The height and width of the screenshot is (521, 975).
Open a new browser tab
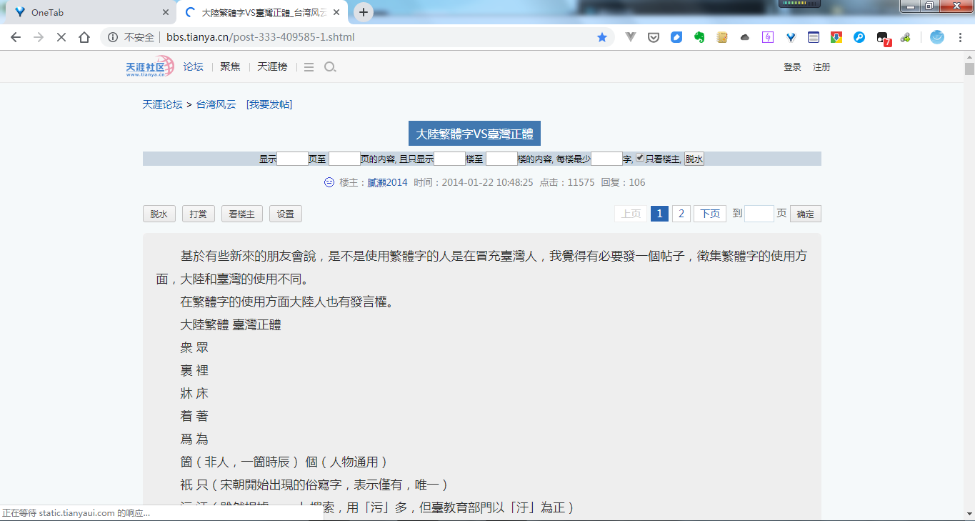pyautogui.click(x=364, y=12)
